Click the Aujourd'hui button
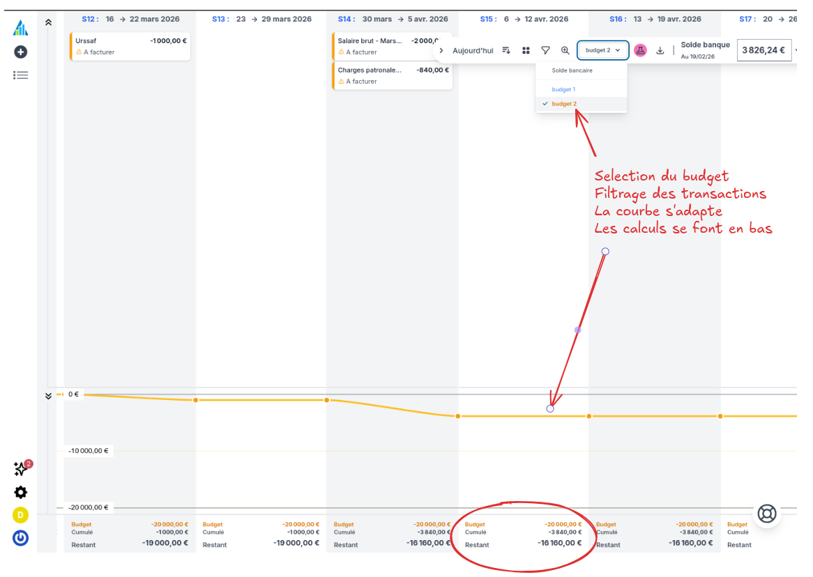813x577 pixels. tap(473, 50)
